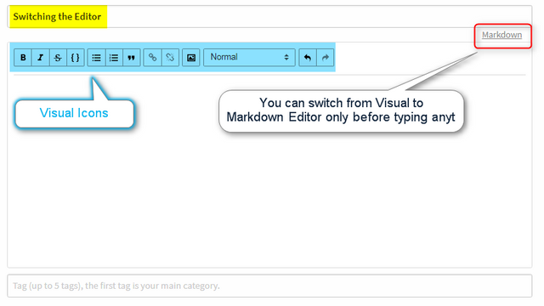This screenshot has width=544, height=306.
Task: Click the post title field
Action: pos(269,17)
